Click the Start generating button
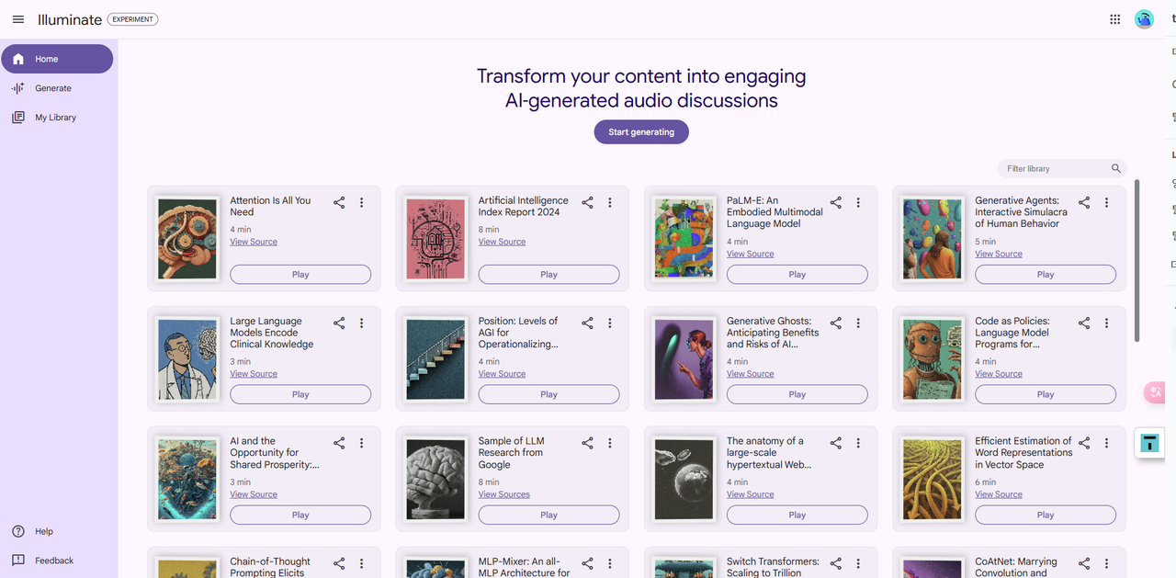Screen dimensions: 1176x578 (641, 131)
